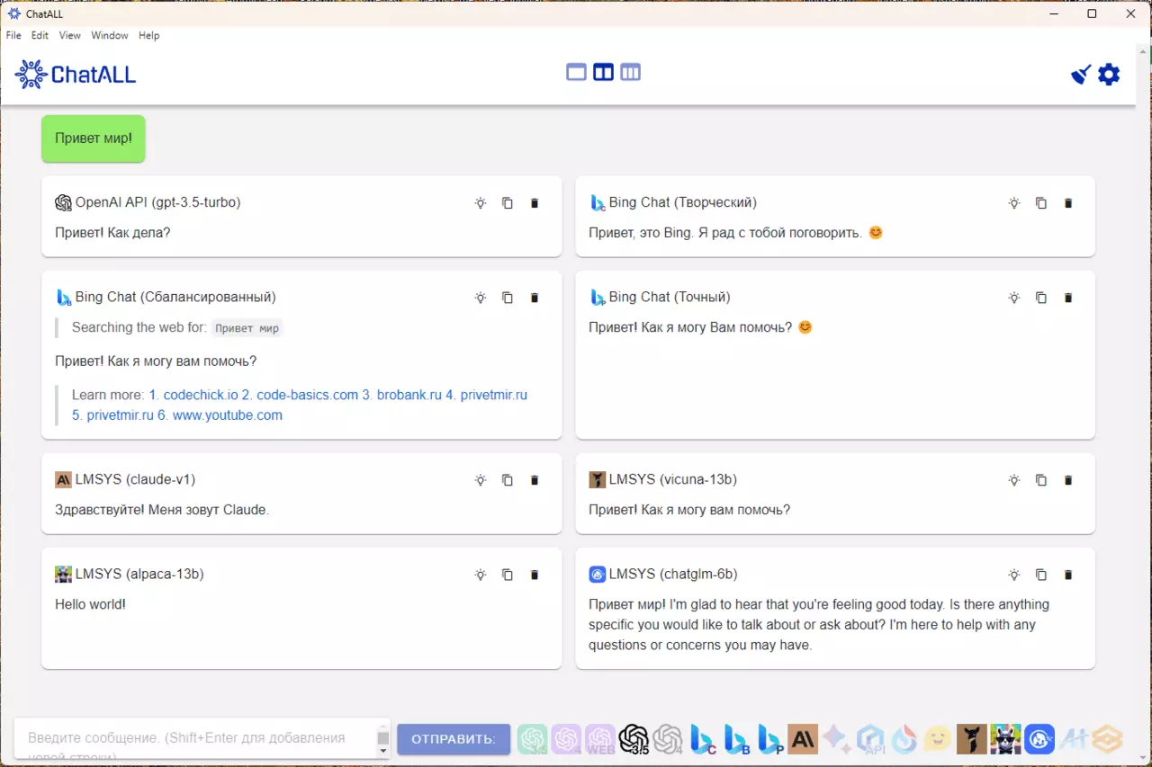The width and height of the screenshot is (1152, 767).
Task: Copy the Bing Chat (Сбалансированный) response
Action: (508, 298)
